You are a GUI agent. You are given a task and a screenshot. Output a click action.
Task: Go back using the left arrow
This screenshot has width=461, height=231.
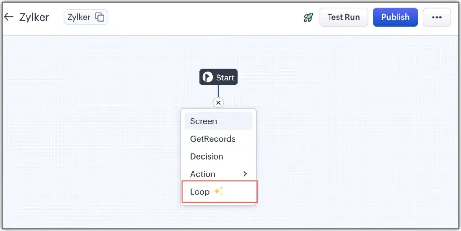pyautogui.click(x=9, y=17)
